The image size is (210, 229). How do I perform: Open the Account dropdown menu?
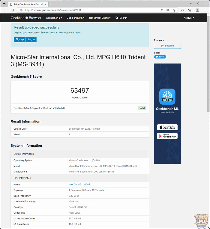click(189, 18)
